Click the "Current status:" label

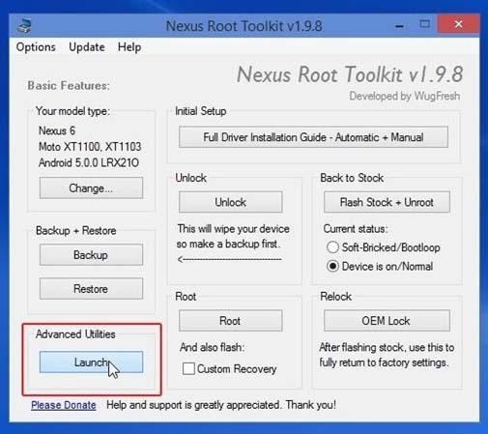click(356, 229)
